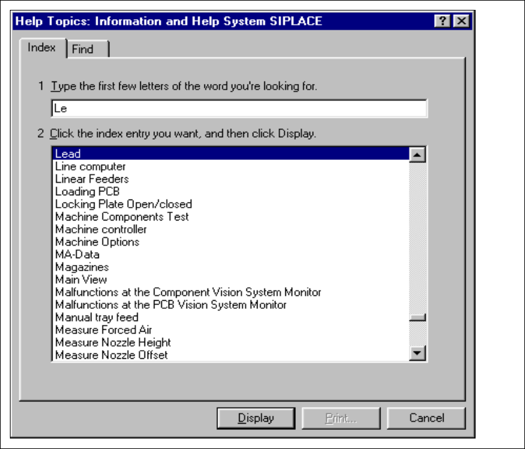Click the Print... button
The width and height of the screenshot is (525, 449).
[341, 418]
